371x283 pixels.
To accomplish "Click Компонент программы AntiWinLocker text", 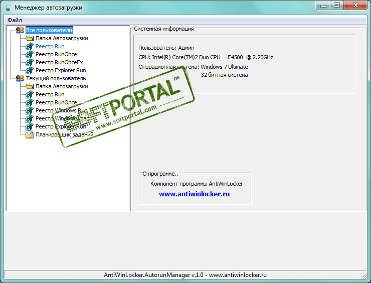I will tap(197, 184).
